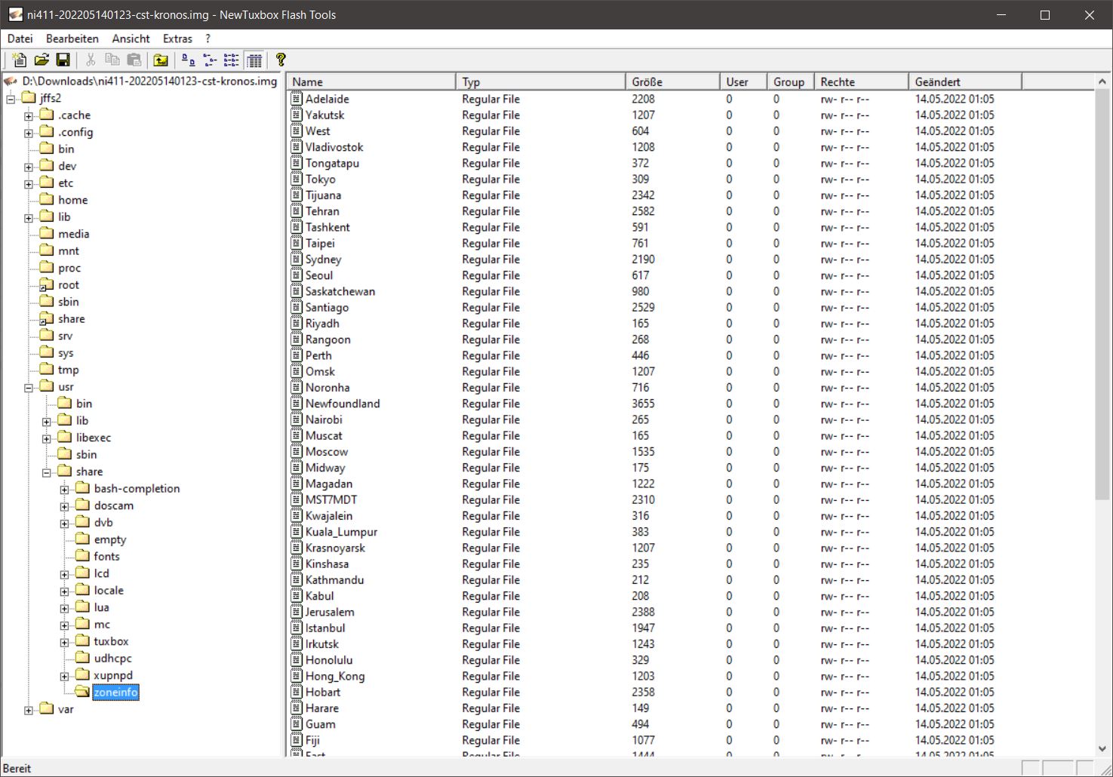Open the Extras menu
This screenshot has height=777, width=1113.
point(177,38)
